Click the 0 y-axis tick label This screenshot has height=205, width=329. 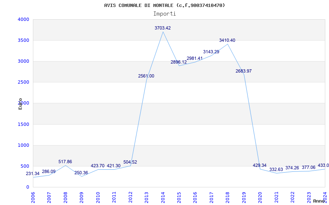coord(28,187)
